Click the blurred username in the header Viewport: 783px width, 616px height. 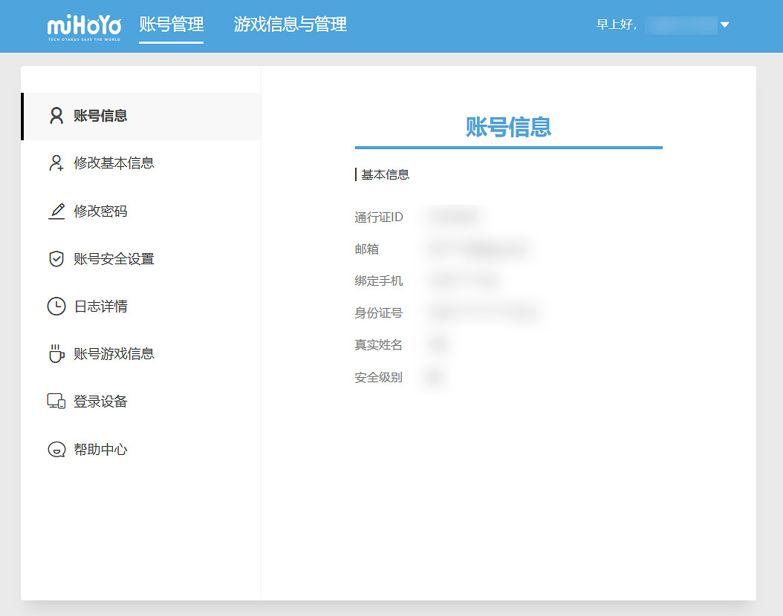(680, 25)
